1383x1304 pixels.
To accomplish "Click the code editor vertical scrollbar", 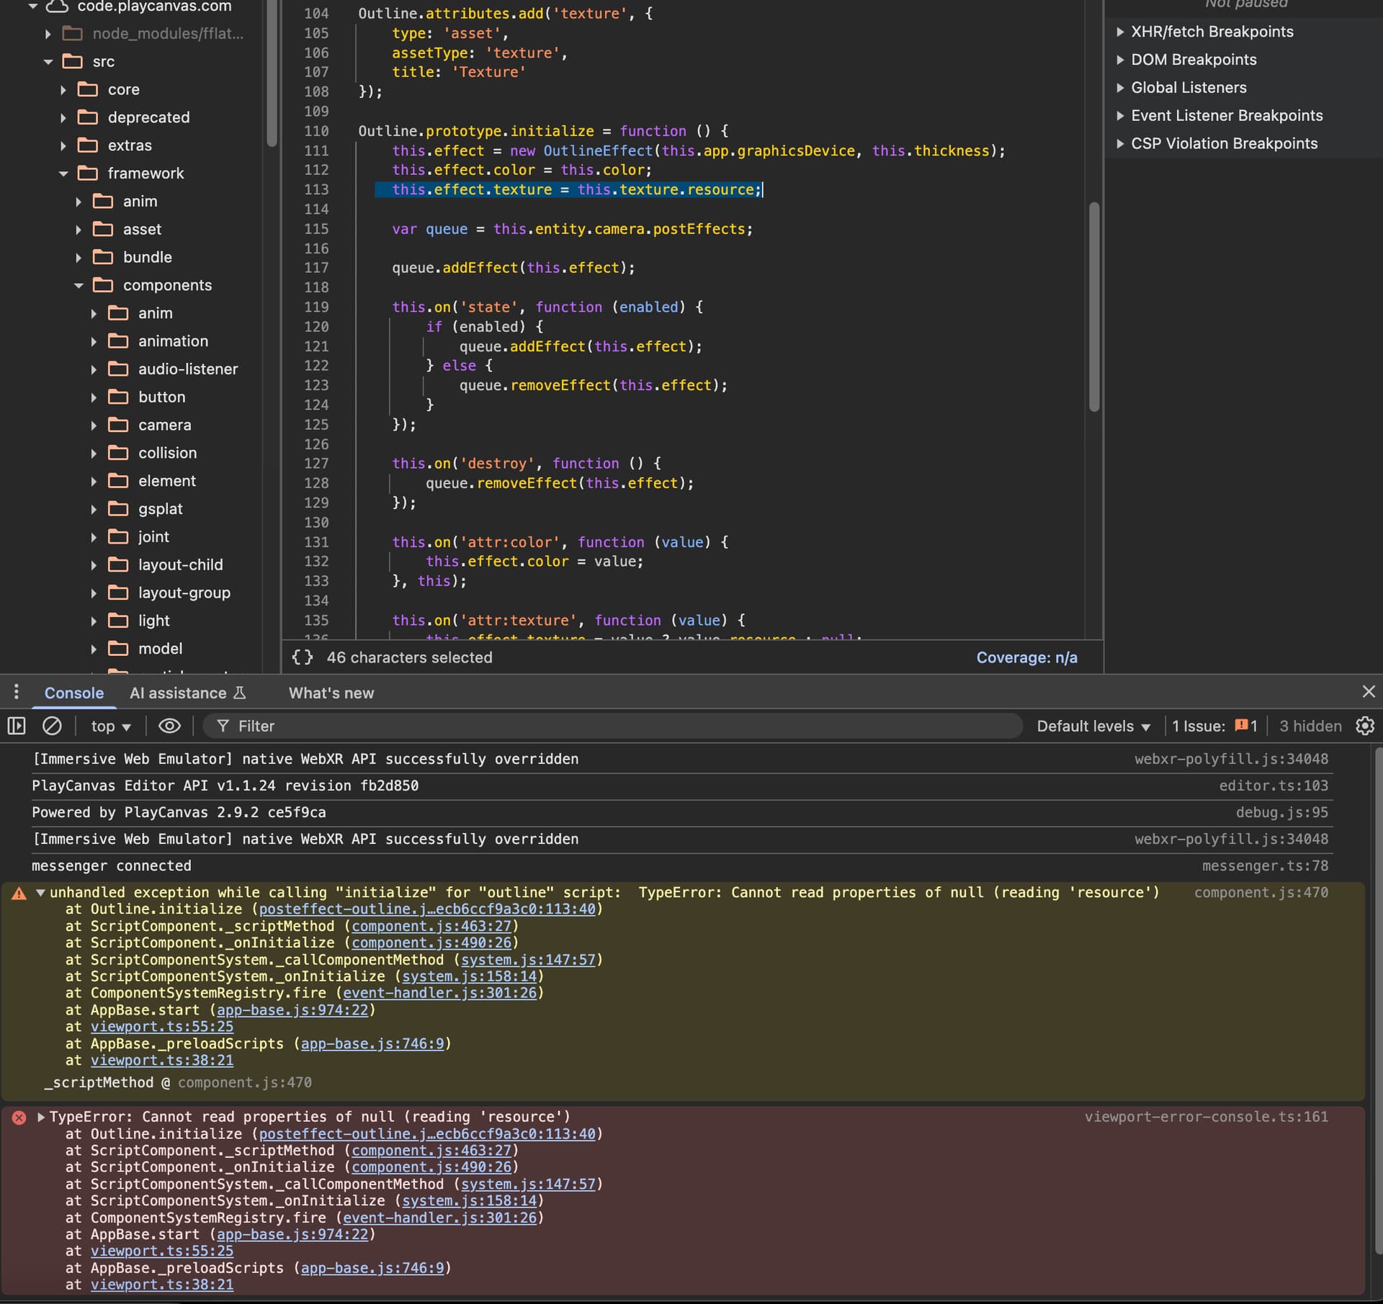I will coord(1094,306).
